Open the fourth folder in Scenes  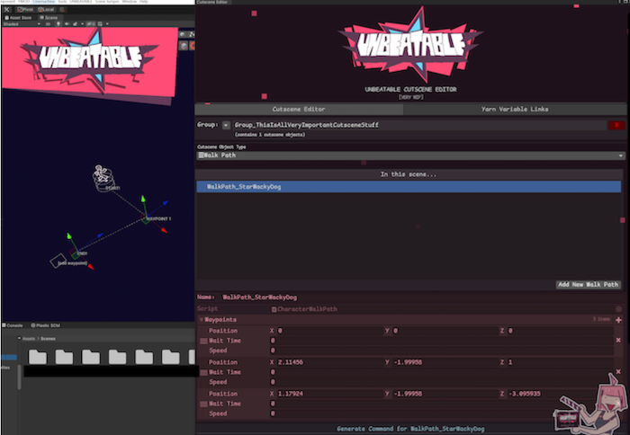tap(117, 357)
